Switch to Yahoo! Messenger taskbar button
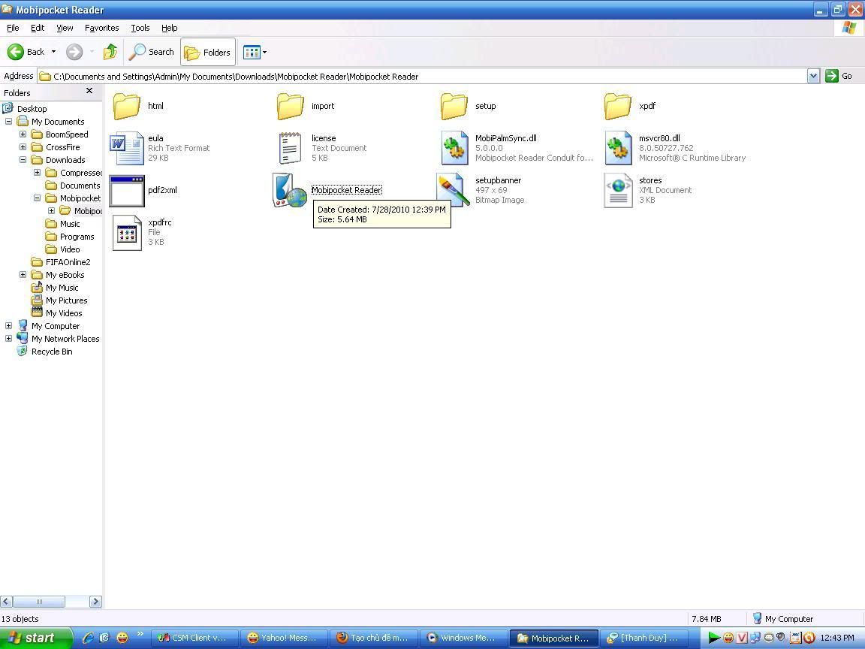Image resolution: width=865 pixels, height=649 pixels. tap(284, 638)
